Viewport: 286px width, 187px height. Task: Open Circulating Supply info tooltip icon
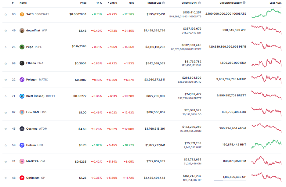point(244,3)
